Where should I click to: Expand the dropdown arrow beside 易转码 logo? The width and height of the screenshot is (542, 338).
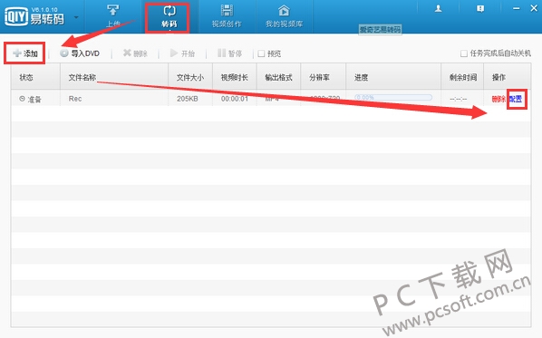click(76, 17)
